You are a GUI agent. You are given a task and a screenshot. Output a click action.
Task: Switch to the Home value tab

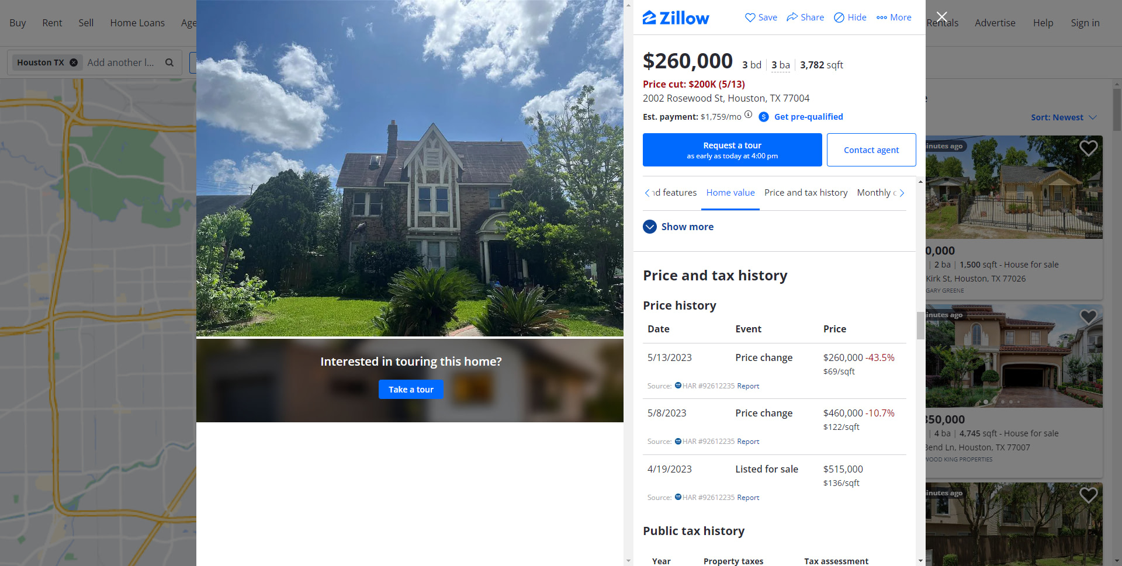pos(730,193)
